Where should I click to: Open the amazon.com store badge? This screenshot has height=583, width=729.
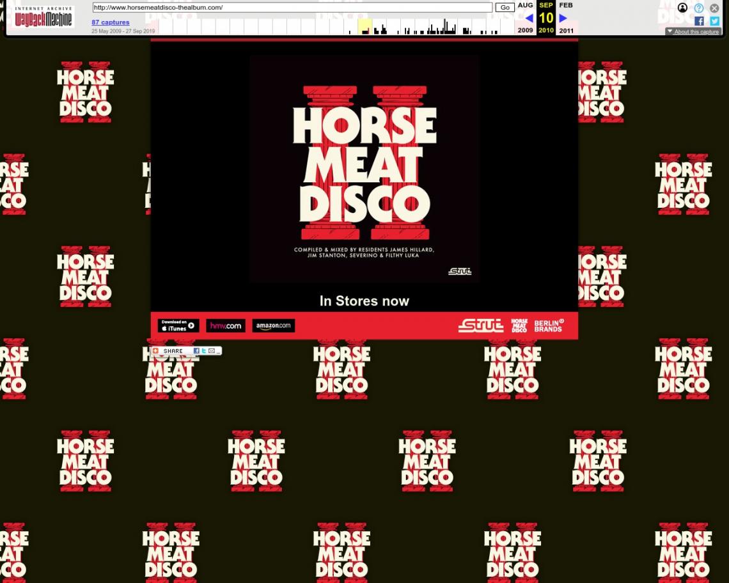click(274, 325)
